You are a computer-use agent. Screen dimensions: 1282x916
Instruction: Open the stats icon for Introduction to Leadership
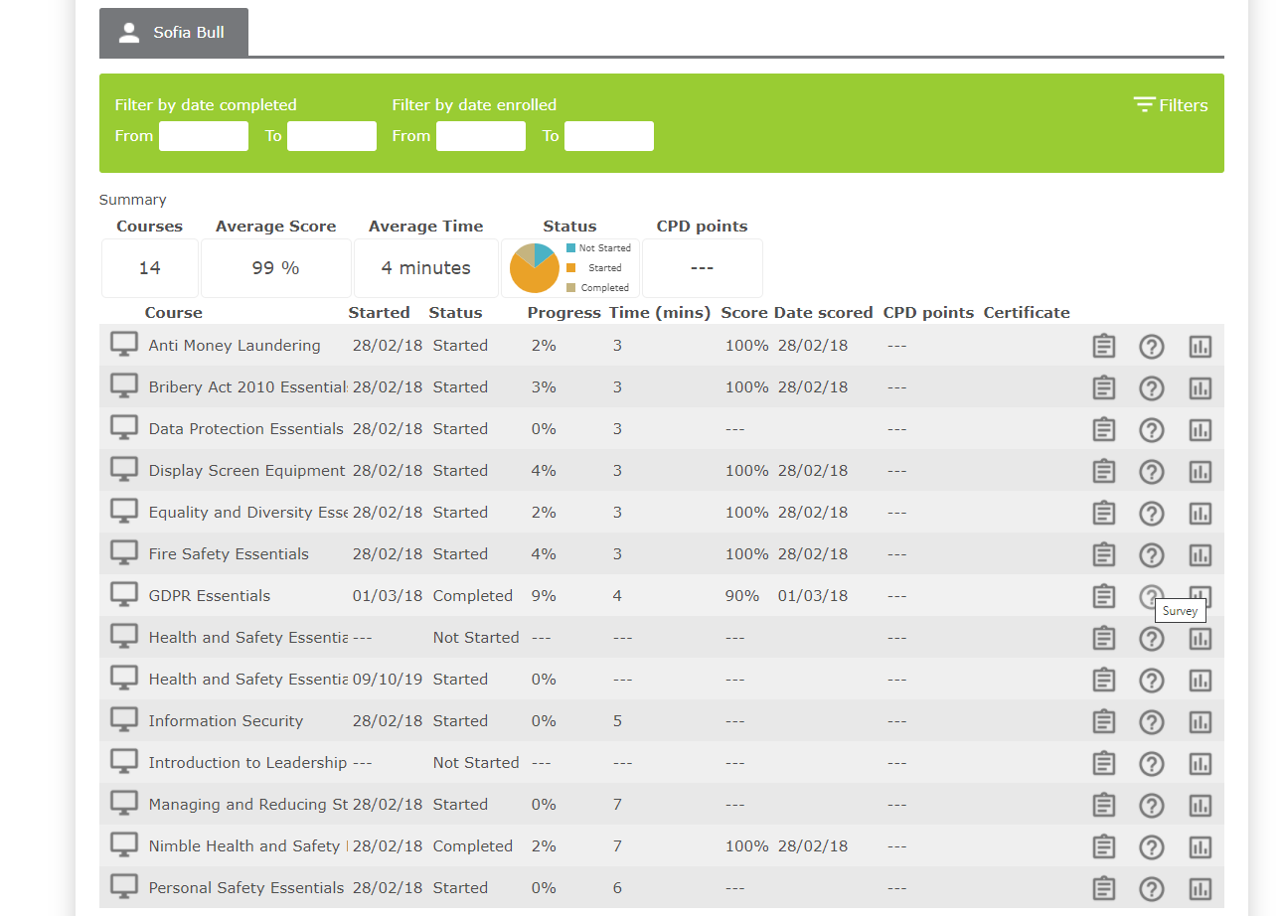[x=1200, y=764]
